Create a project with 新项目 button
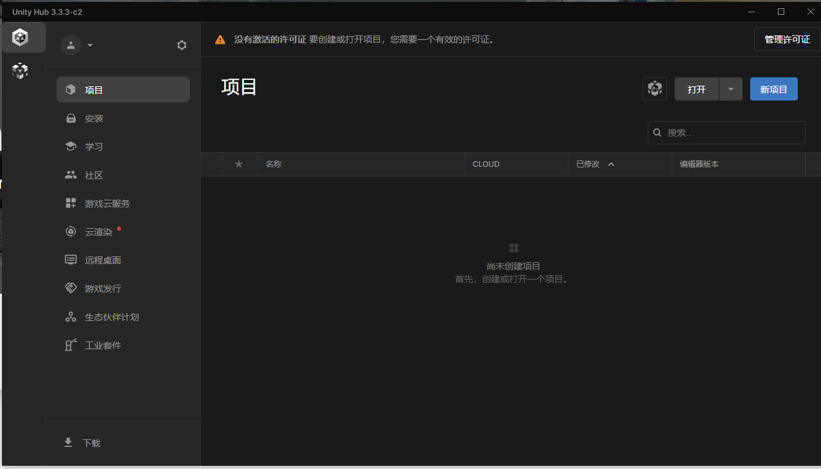The width and height of the screenshot is (821, 469). coord(773,89)
